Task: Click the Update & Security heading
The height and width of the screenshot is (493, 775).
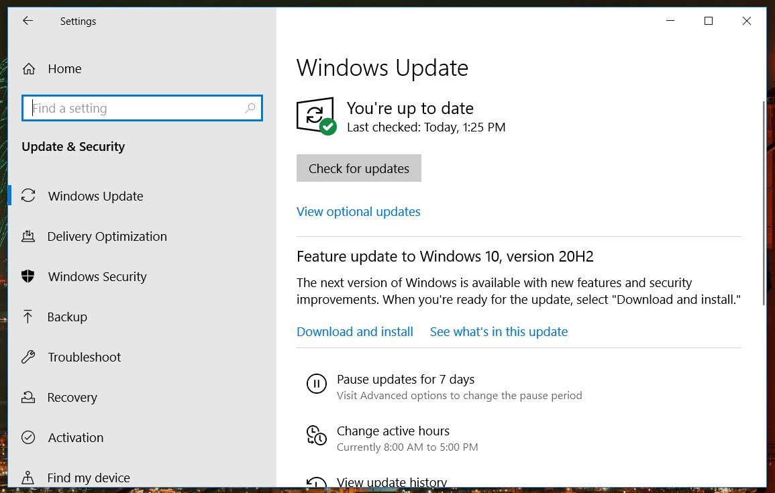Action: [73, 147]
